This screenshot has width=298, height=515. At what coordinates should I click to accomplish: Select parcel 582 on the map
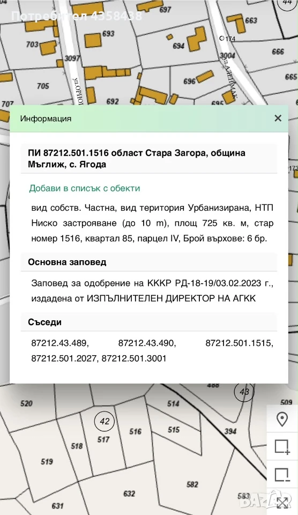tap(192, 484)
